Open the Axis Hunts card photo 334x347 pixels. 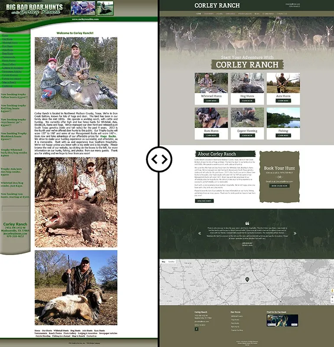pyautogui.click(x=283, y=83)
